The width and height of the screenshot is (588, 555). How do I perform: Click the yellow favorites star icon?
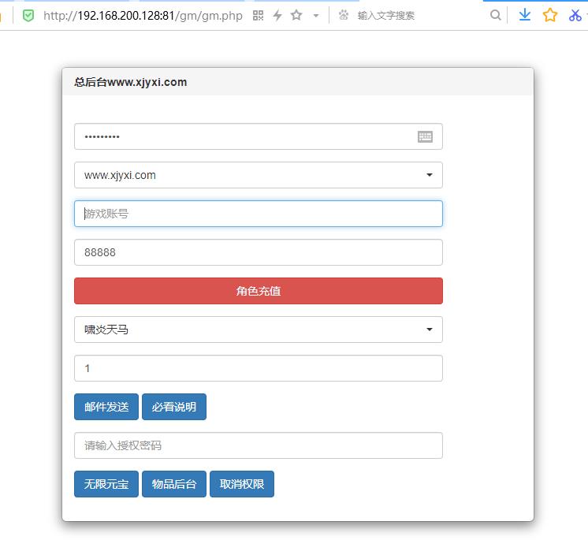(x=550, y=15)
